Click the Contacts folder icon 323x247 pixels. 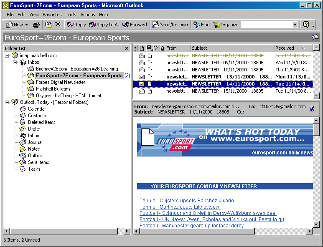click(23, 116)
